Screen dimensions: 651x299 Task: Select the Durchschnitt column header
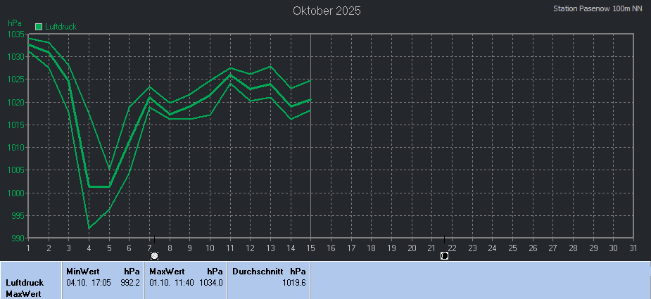pyautogui.click(x=258, y=271)
